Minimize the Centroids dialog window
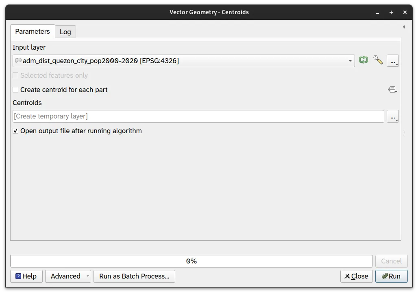The image size is (418, 294). click(377, 12)
